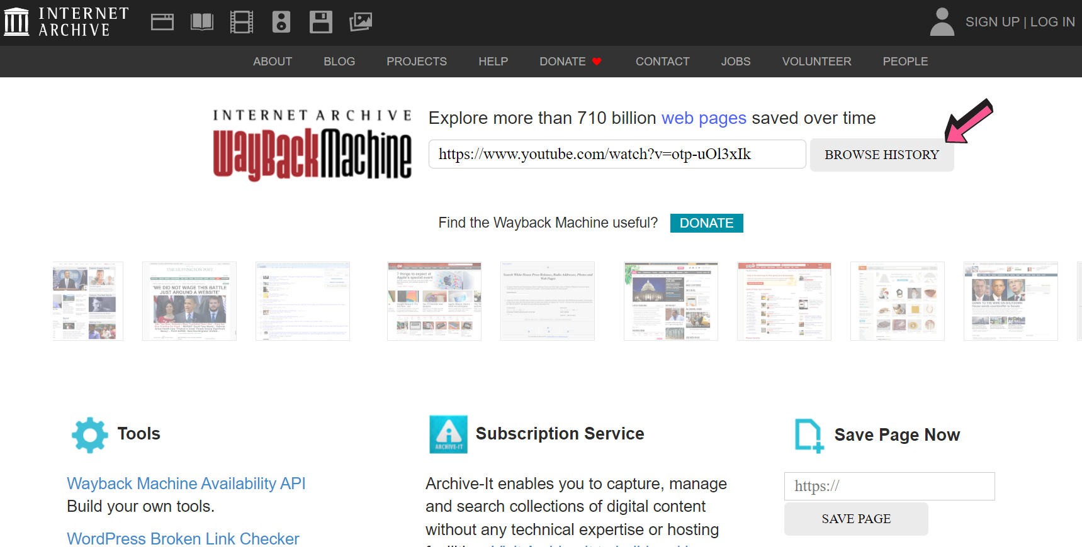Open the Internet Archive home logo
1082x547 pixels.
[x=66, y=22]
